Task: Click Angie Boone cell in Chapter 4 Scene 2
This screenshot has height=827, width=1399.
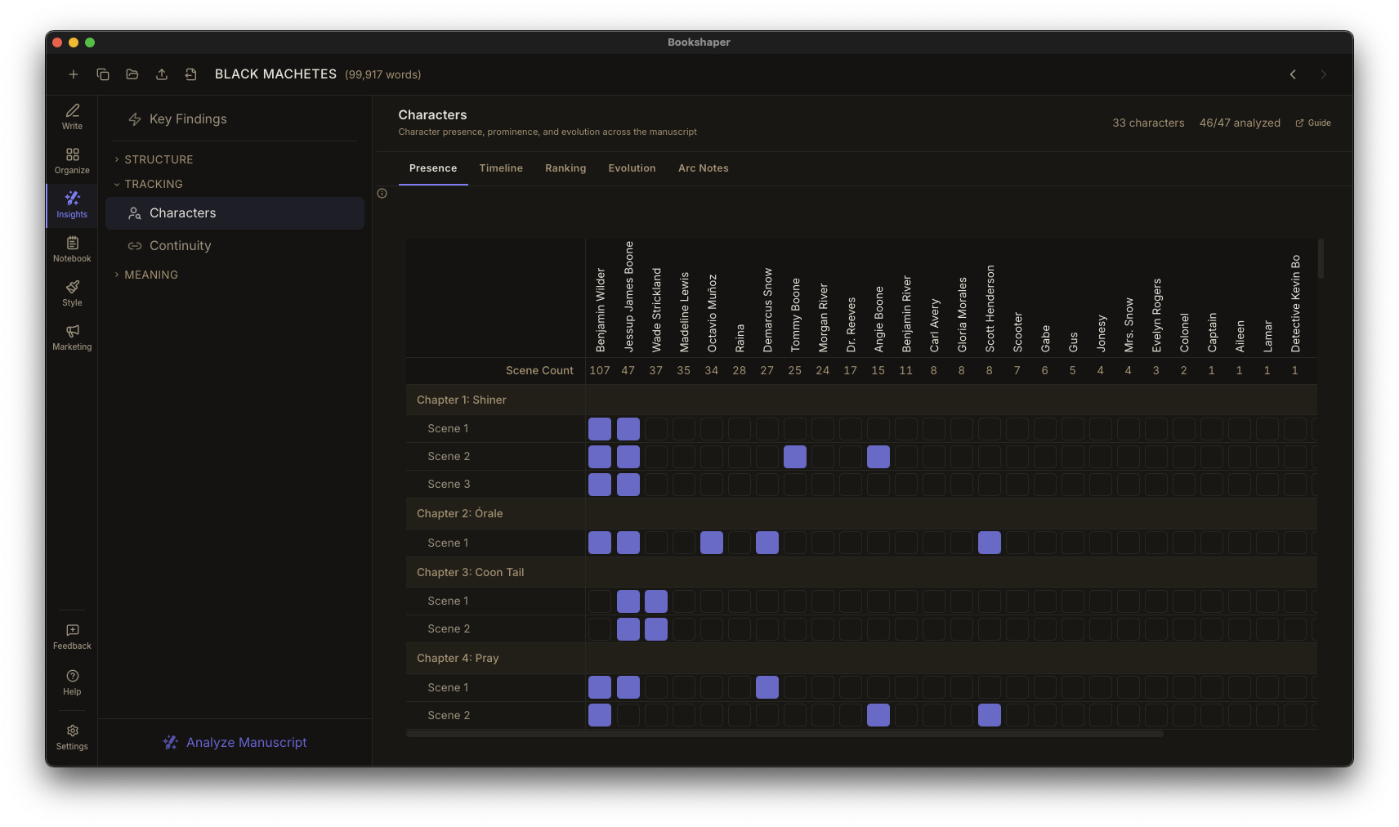Action: [x=878, y=715]
